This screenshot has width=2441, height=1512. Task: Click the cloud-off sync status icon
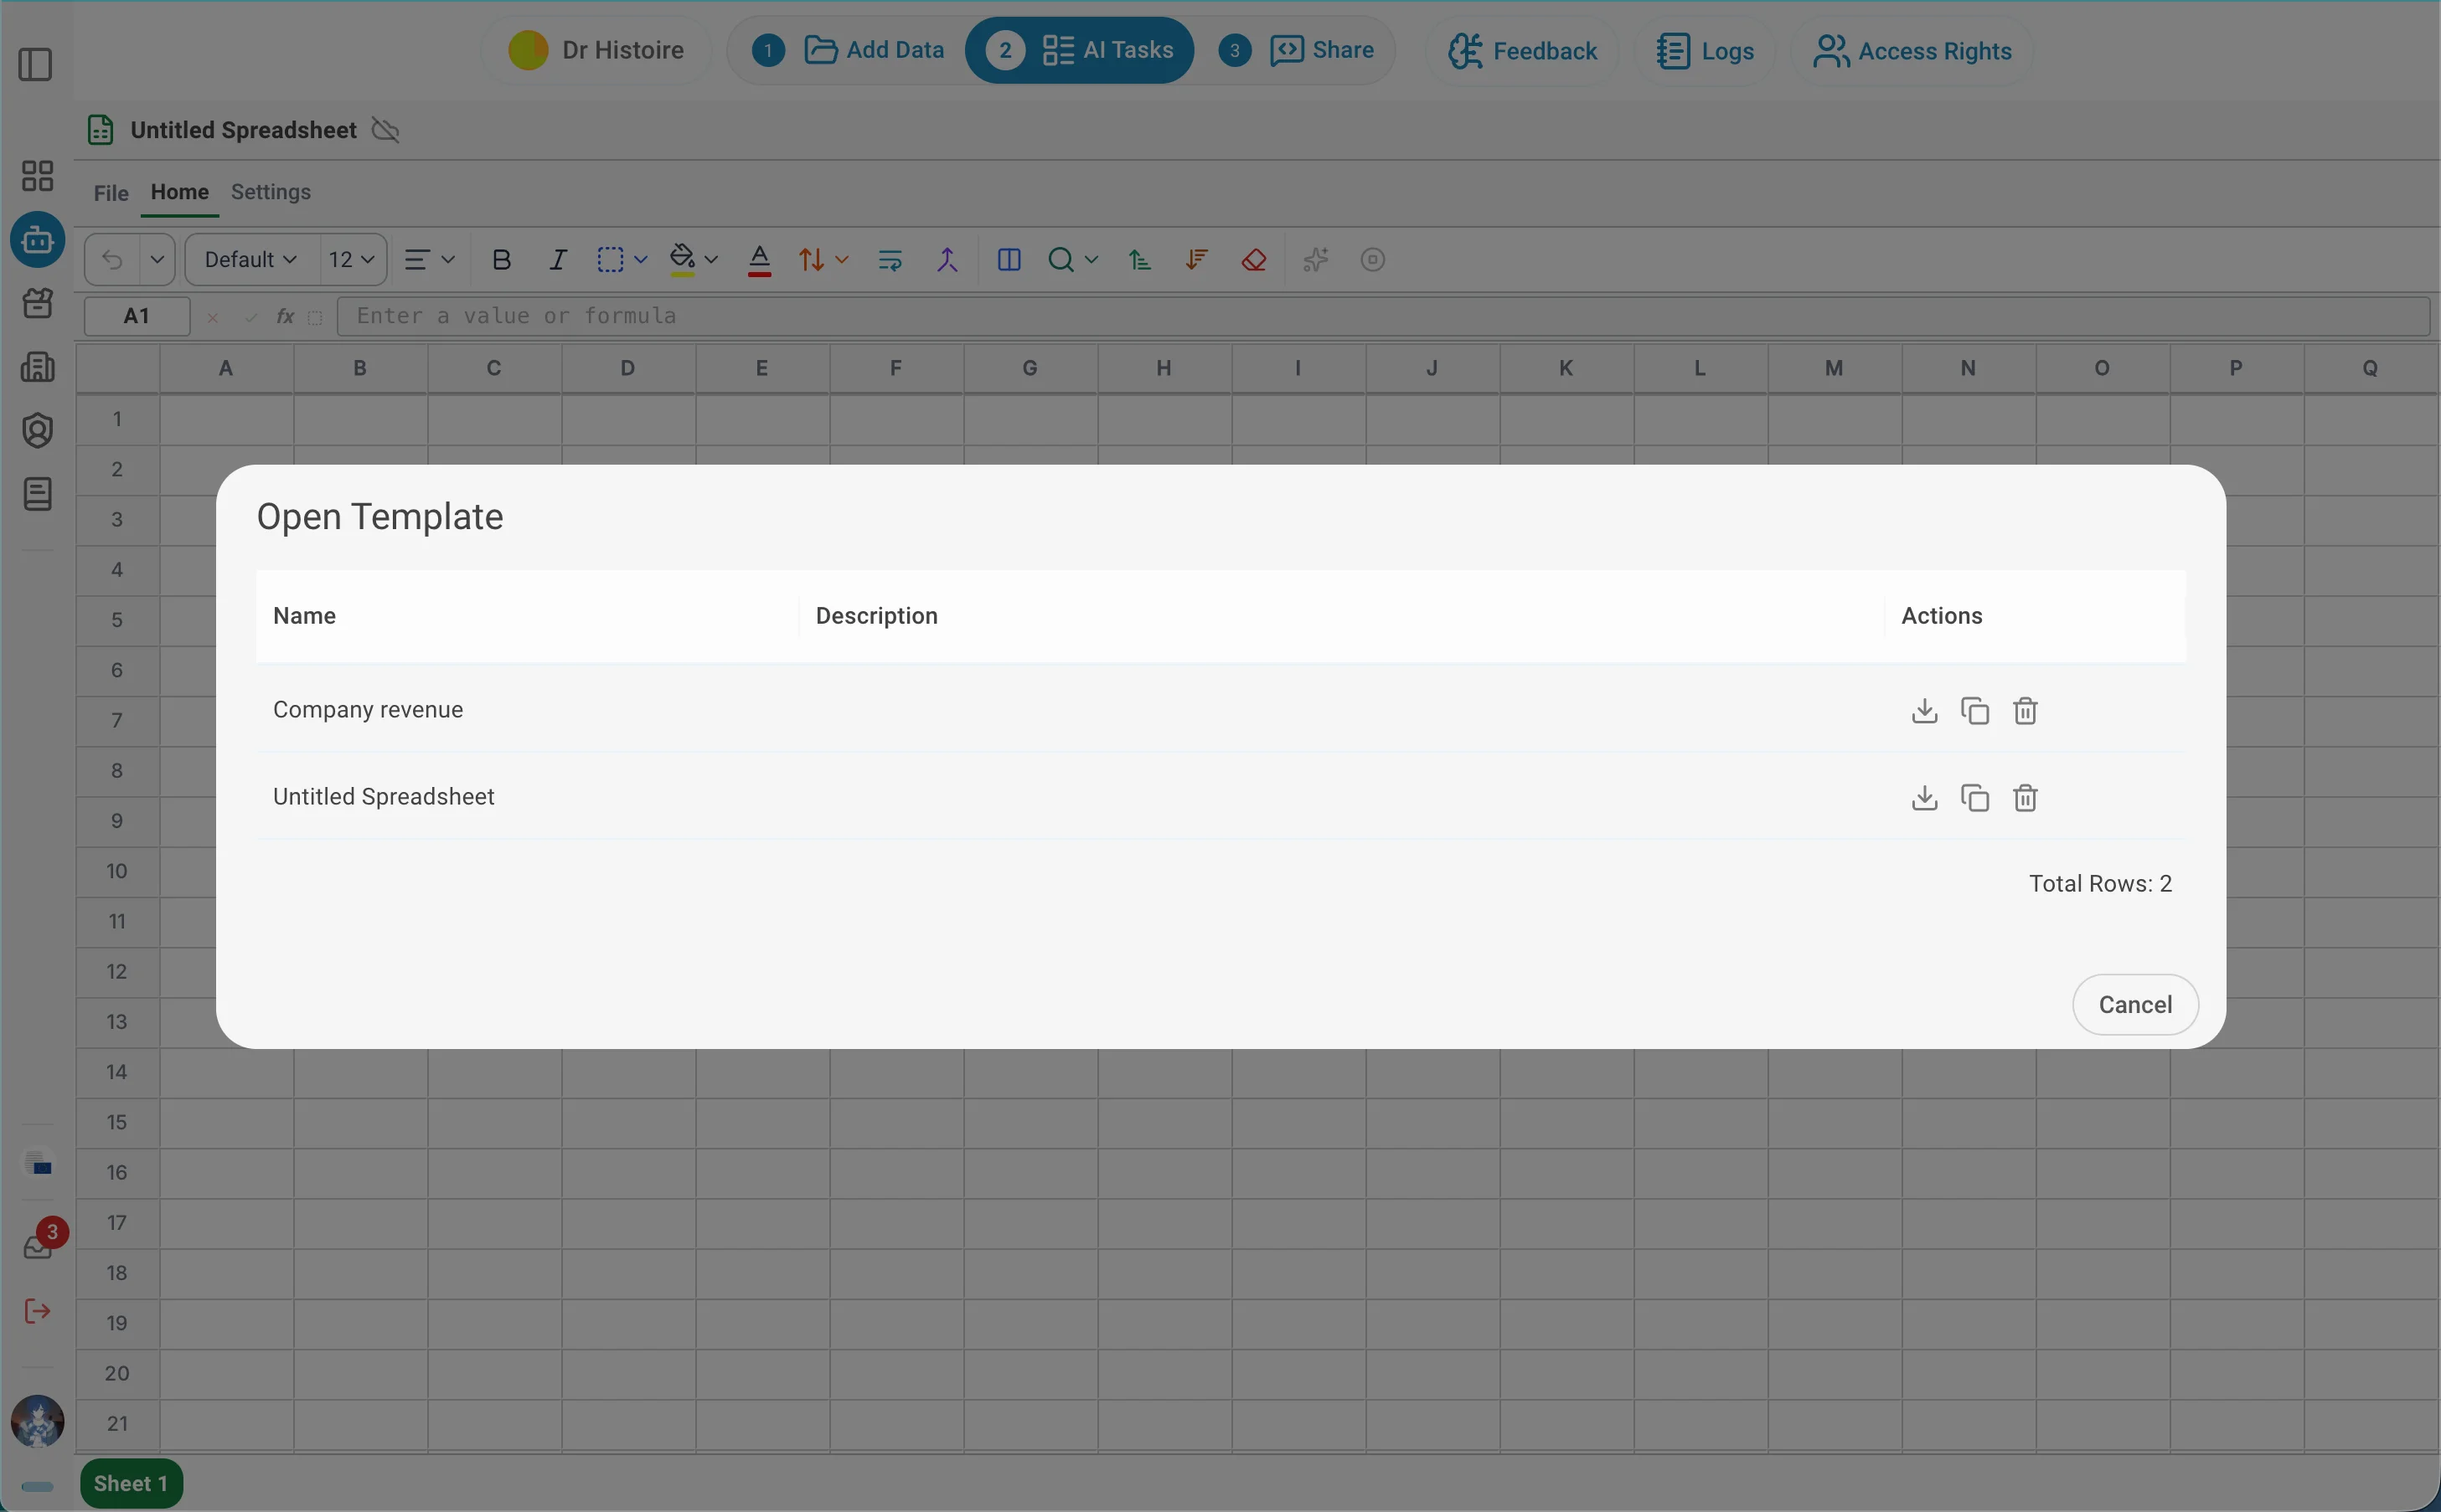point(385,130)
